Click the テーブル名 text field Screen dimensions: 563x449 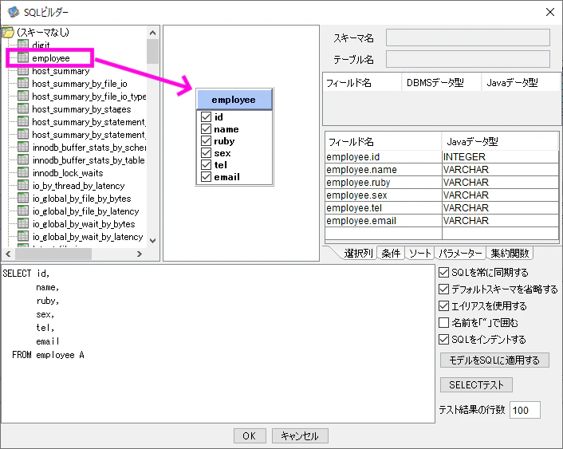(x=468, y=58)
